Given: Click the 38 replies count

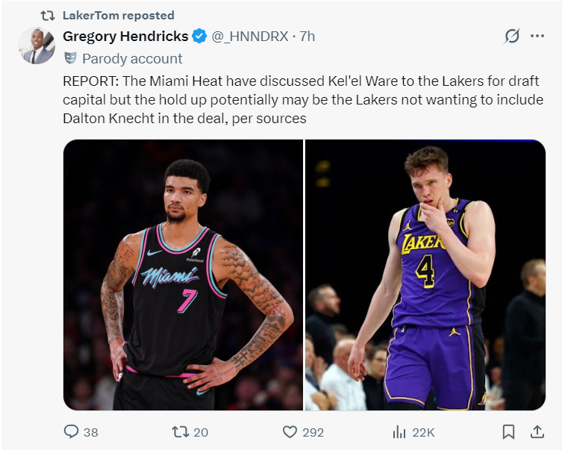Looking at the screenshot, I should pyautogui.click(x=90, y=432).
